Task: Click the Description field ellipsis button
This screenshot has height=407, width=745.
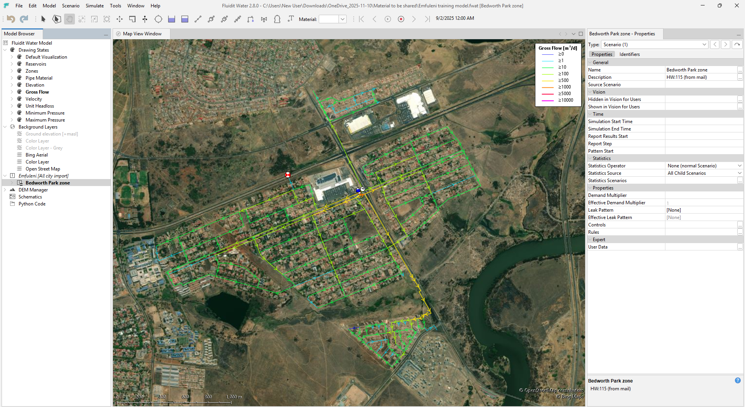Action: (740, 77)
